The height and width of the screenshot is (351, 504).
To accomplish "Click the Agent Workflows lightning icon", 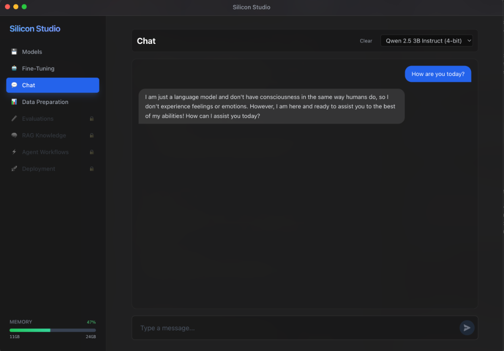I will click(x=14, y=152).
